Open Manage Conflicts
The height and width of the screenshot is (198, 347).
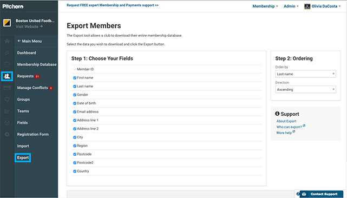[x=32, y=88]
